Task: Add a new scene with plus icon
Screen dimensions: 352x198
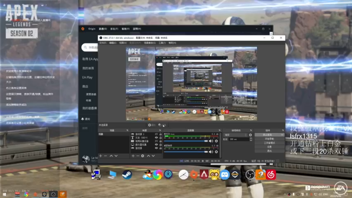Action: tap(101, 156)
